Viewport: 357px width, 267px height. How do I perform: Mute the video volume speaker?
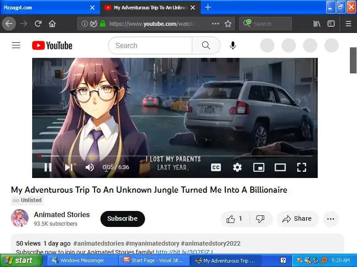pos(90,167)
